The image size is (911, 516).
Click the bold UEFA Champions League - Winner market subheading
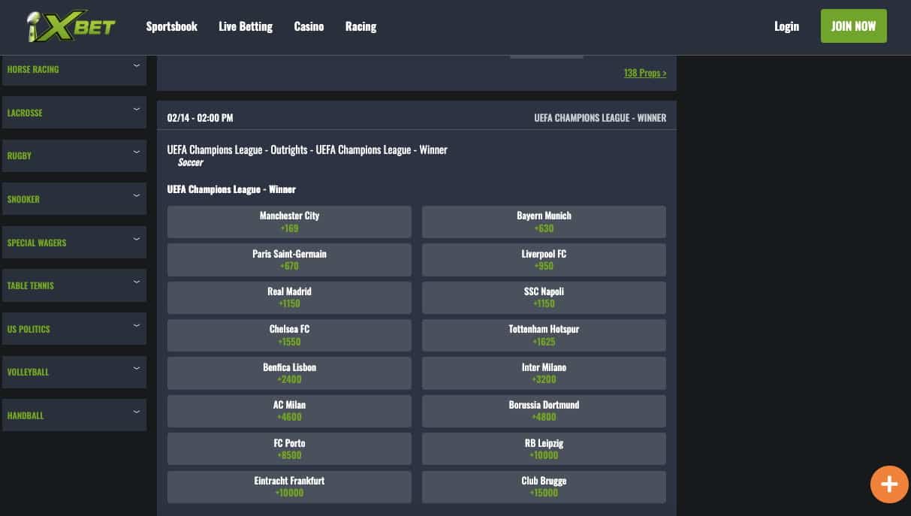231,189
